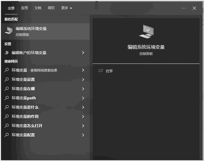Expand the chevron for 环境变量是什么

pos(83,107)
